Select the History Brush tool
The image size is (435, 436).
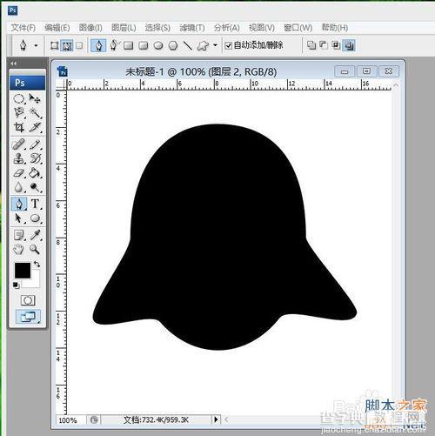[x=35, y=158]
